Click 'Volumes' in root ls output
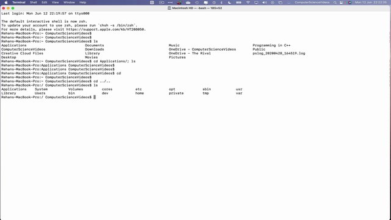This screenshot has height=220, width=391. (x=76, y=89)
